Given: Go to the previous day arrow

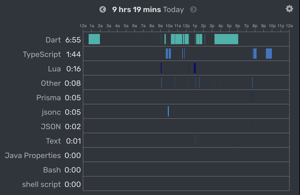Looking at the screenshot, I should click(x=103, y=9).
